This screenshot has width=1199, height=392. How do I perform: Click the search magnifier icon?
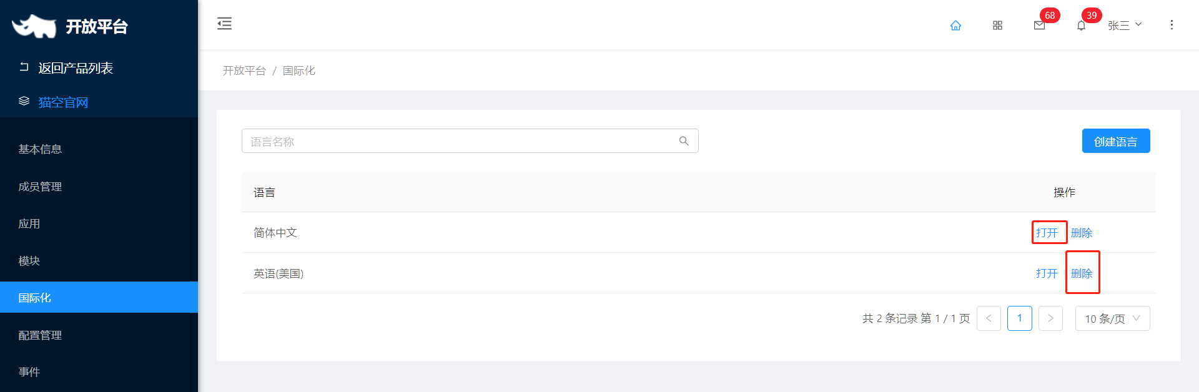point(684,141)
